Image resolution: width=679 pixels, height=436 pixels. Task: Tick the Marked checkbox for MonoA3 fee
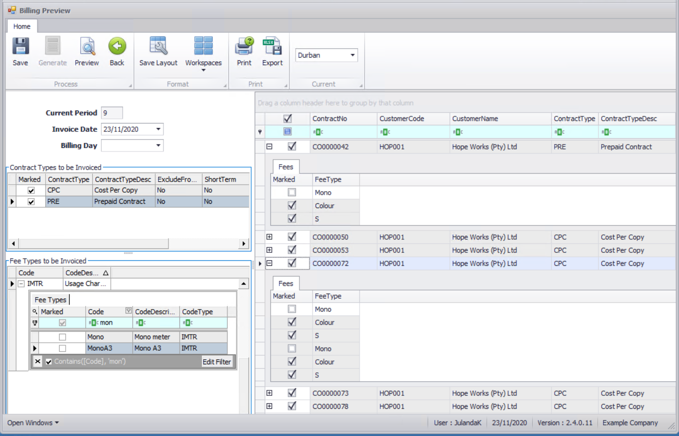coord(62,348)
